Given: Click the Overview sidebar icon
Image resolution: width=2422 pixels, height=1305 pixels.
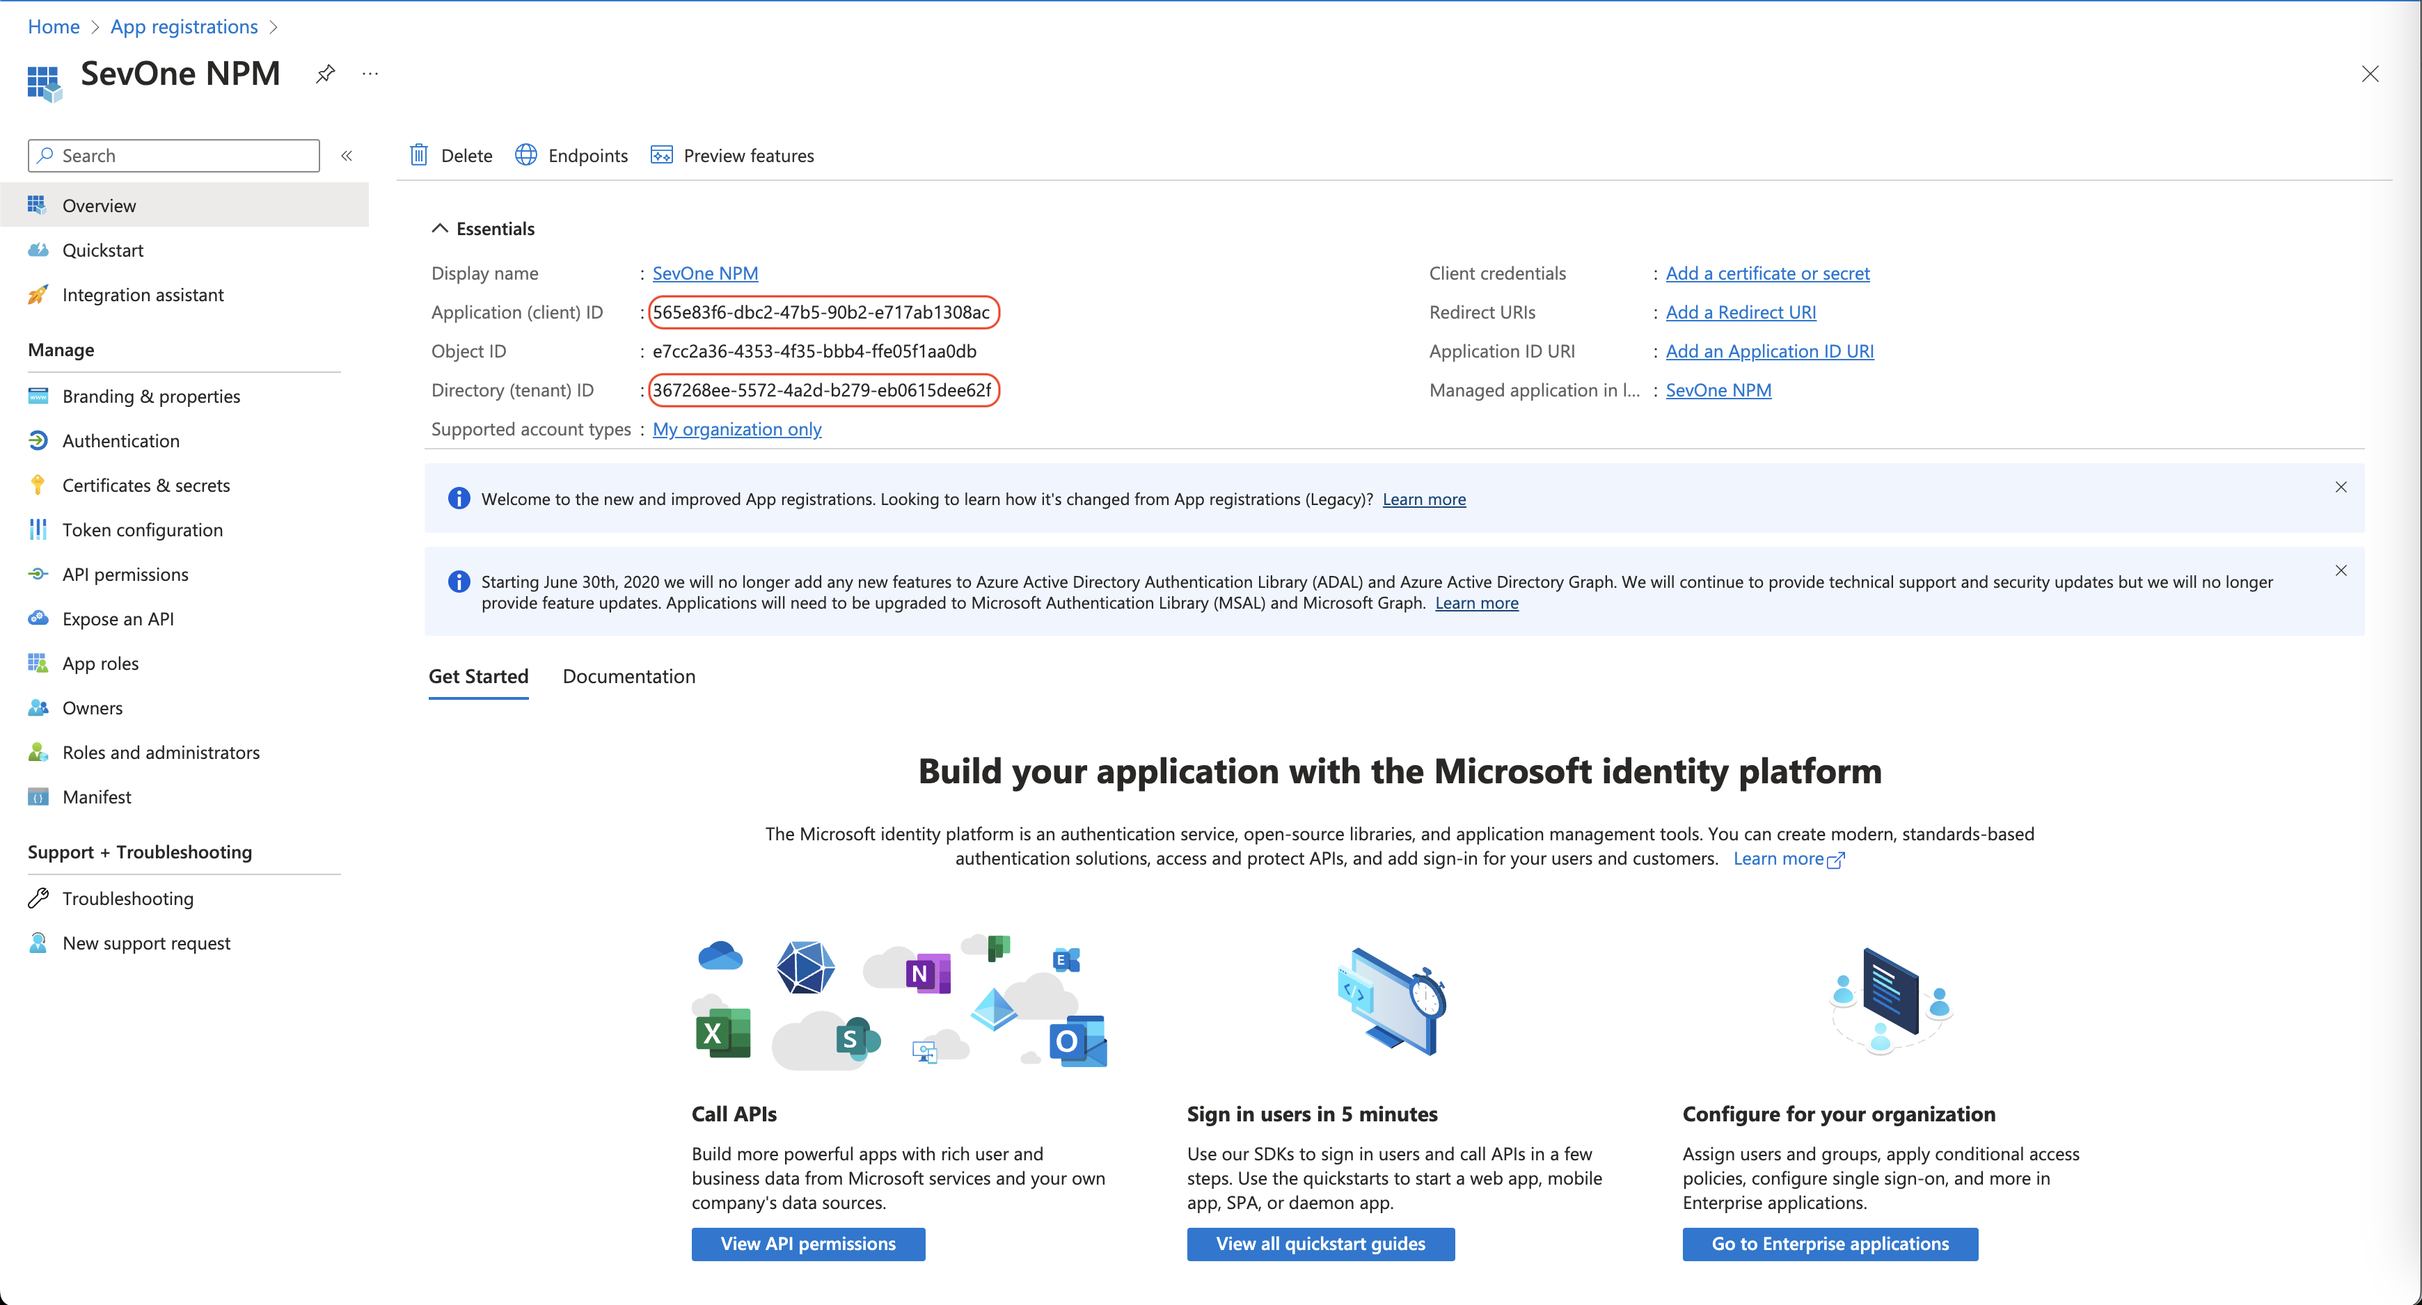Looking at the screenshot, I should [x=38, y=205].
